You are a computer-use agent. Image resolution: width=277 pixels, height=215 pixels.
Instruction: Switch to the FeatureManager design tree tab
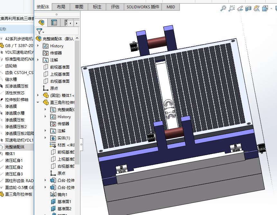41,23
